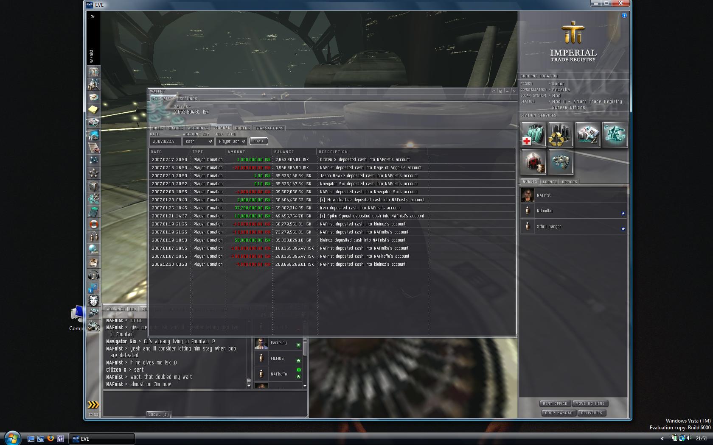This screenshot has width=713, height=445.
Task: Open the medical cloning station service
Action: [x=533, y=134]
